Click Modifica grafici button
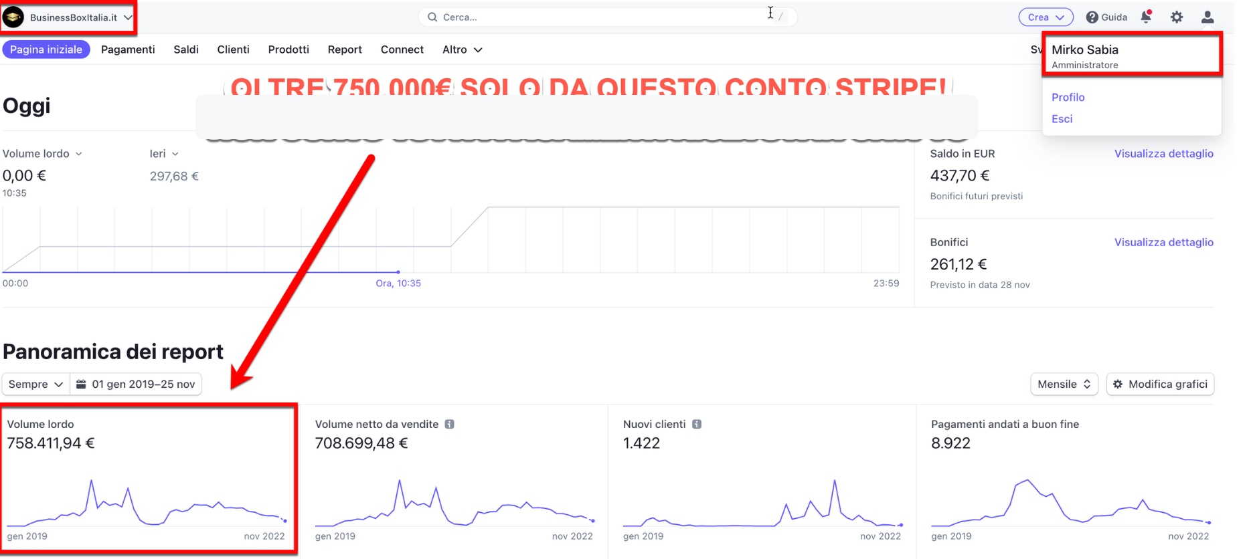Image resolution: width=1247 pixels, height=559 pixels. tap(1160, 384)
